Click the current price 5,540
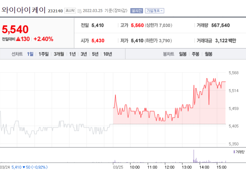This screenshot has width=246, height=172. tap(15, 29)
